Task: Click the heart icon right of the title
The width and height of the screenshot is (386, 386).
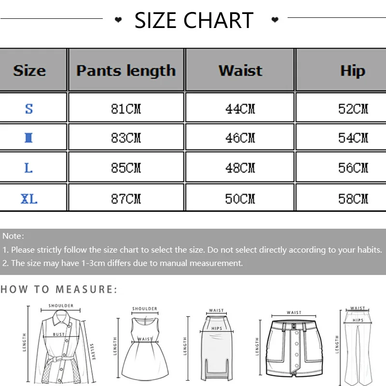Action: pos(275,20)
